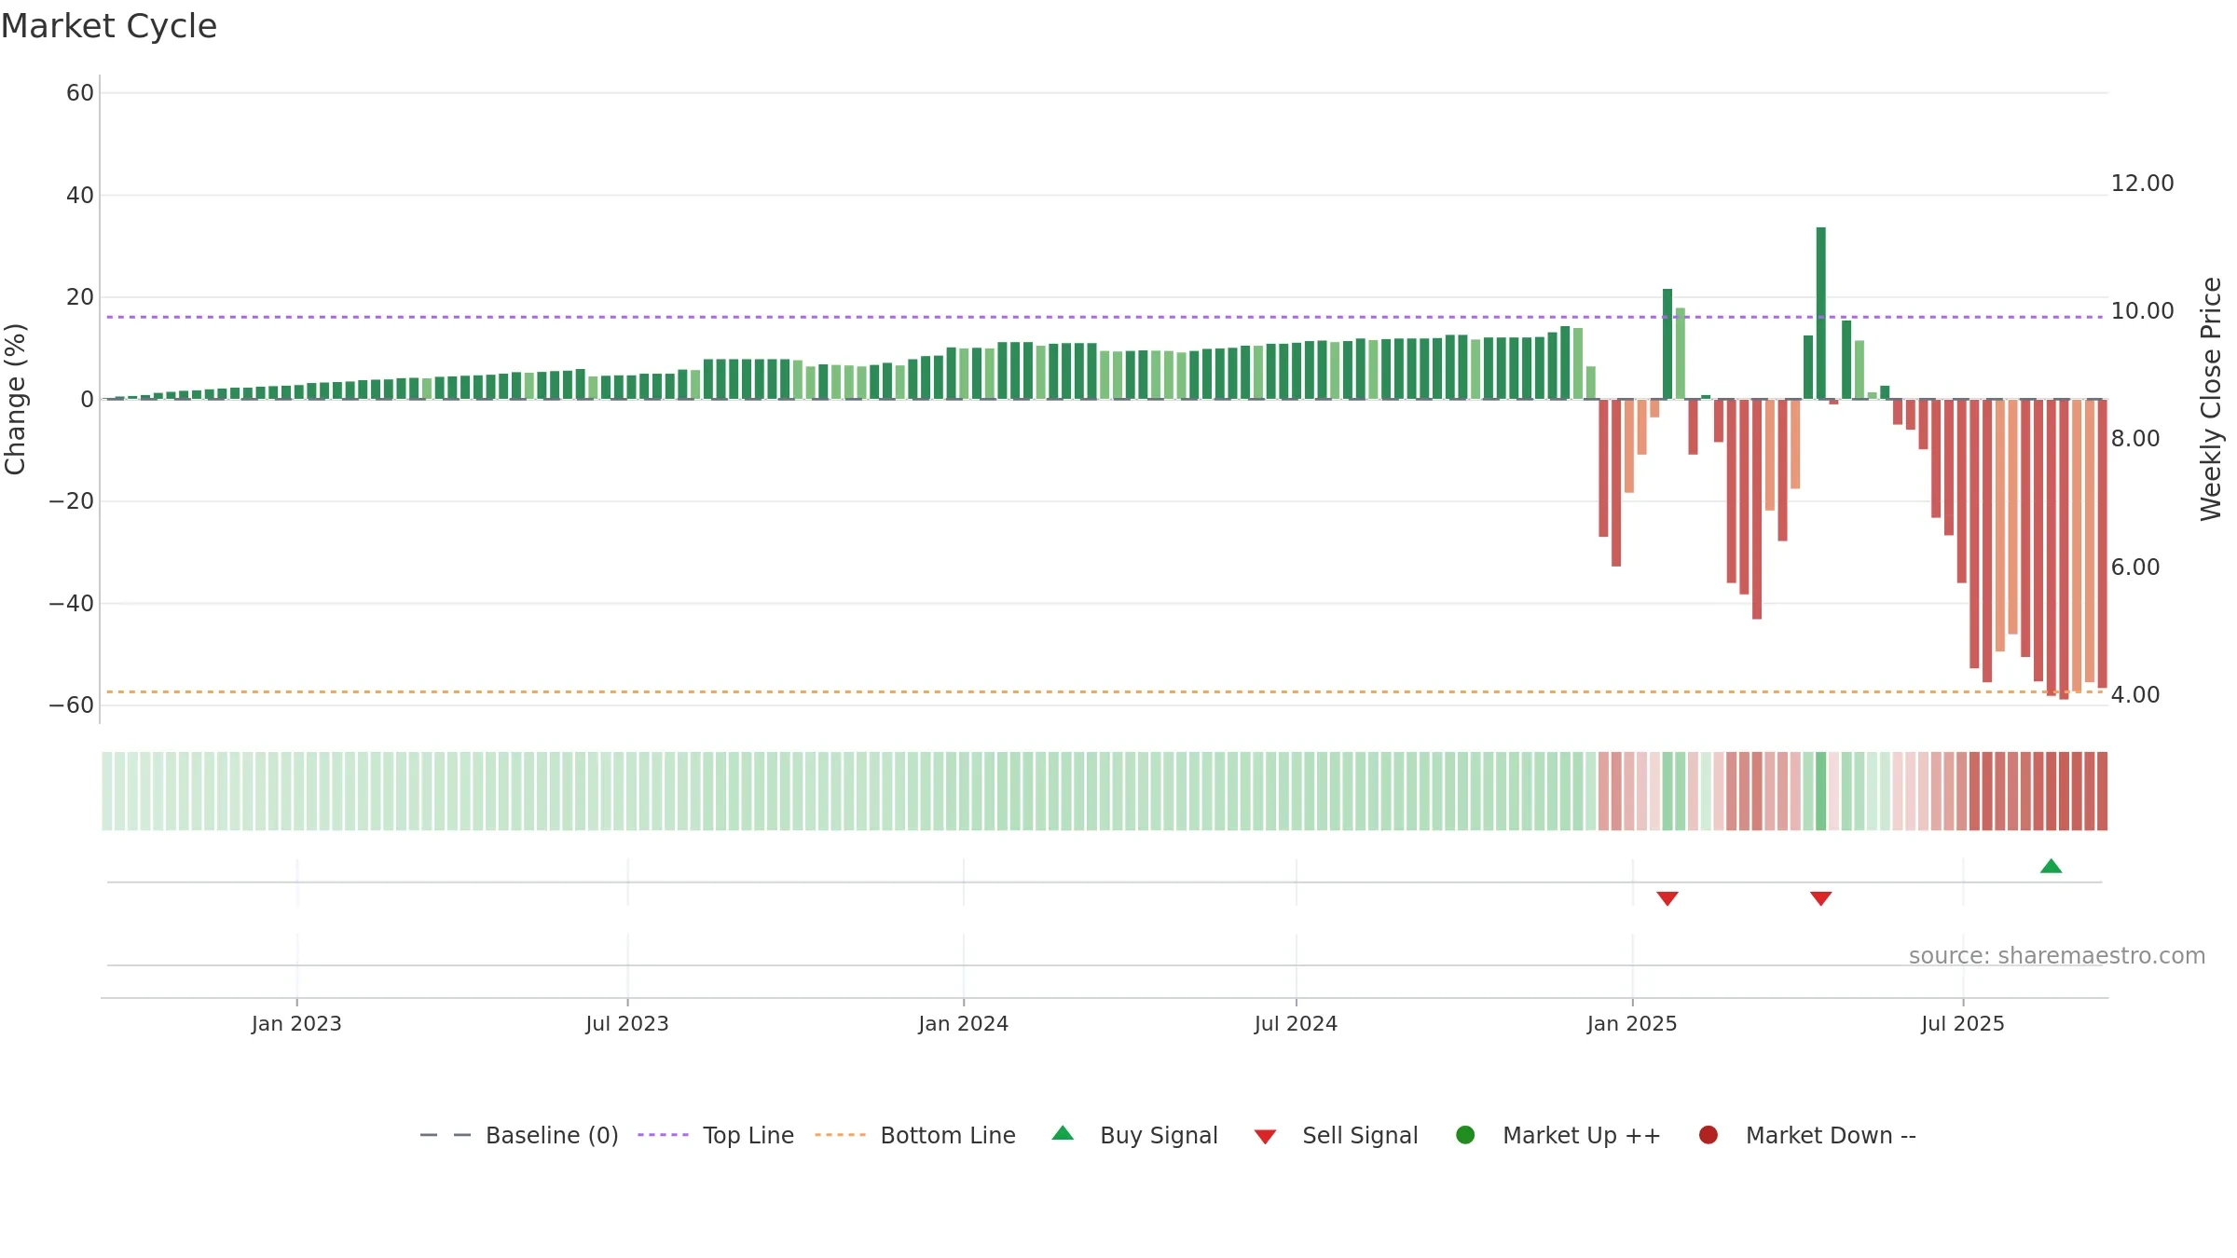Click the 12.00 price axis label

2142,184
